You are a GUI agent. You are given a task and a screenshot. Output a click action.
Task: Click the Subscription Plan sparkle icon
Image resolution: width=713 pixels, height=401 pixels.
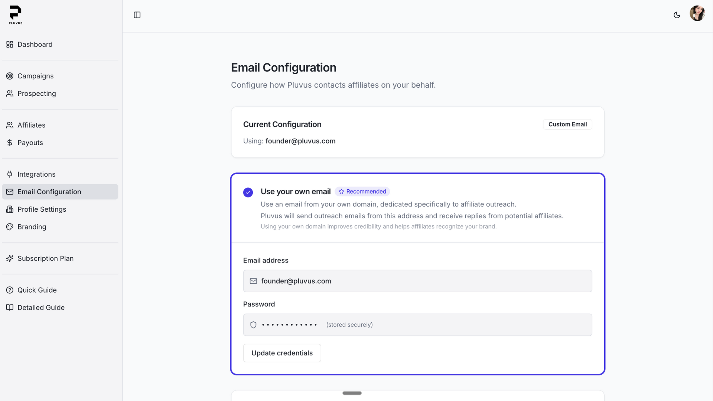pyautogui.click(x=10, y=258)
